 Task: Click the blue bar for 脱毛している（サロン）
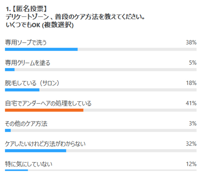pyautogui.click(x=22, y=90)
